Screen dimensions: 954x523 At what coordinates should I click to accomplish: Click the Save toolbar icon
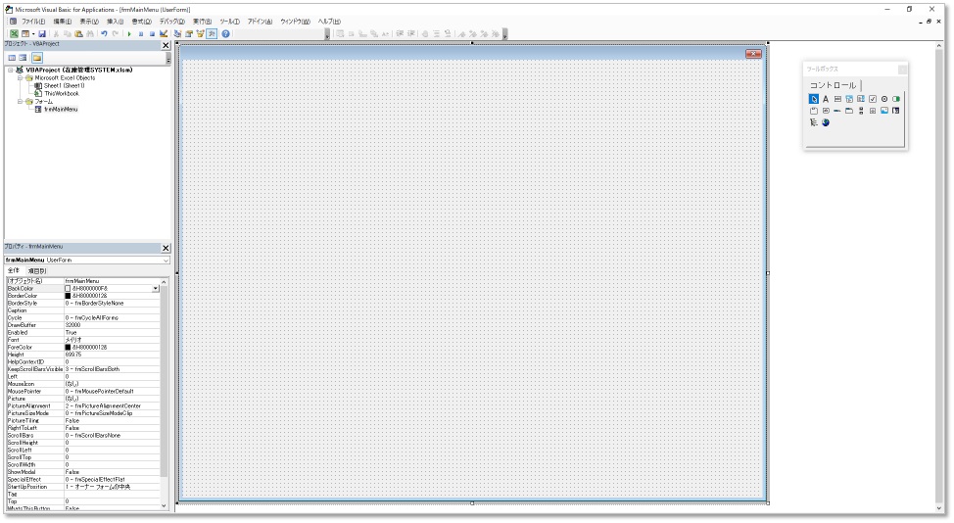click(42, 34)
